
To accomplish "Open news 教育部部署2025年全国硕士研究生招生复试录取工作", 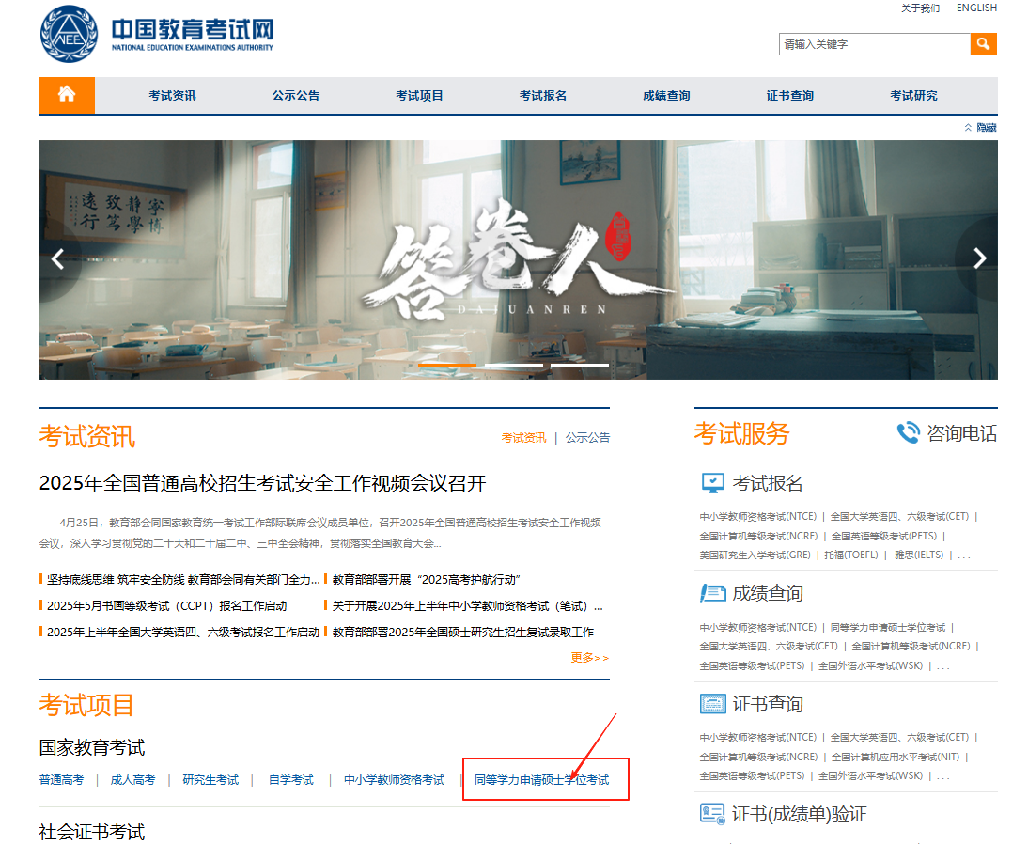I will [463, 633].
